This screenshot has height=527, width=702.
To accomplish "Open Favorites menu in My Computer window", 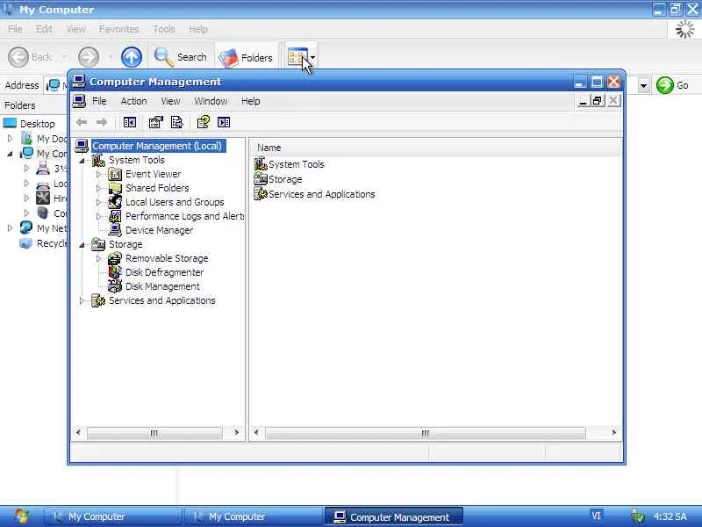I will coord(118,29).
